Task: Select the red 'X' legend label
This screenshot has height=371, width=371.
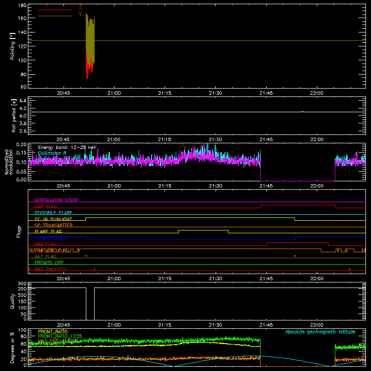Action: point(80,8)
